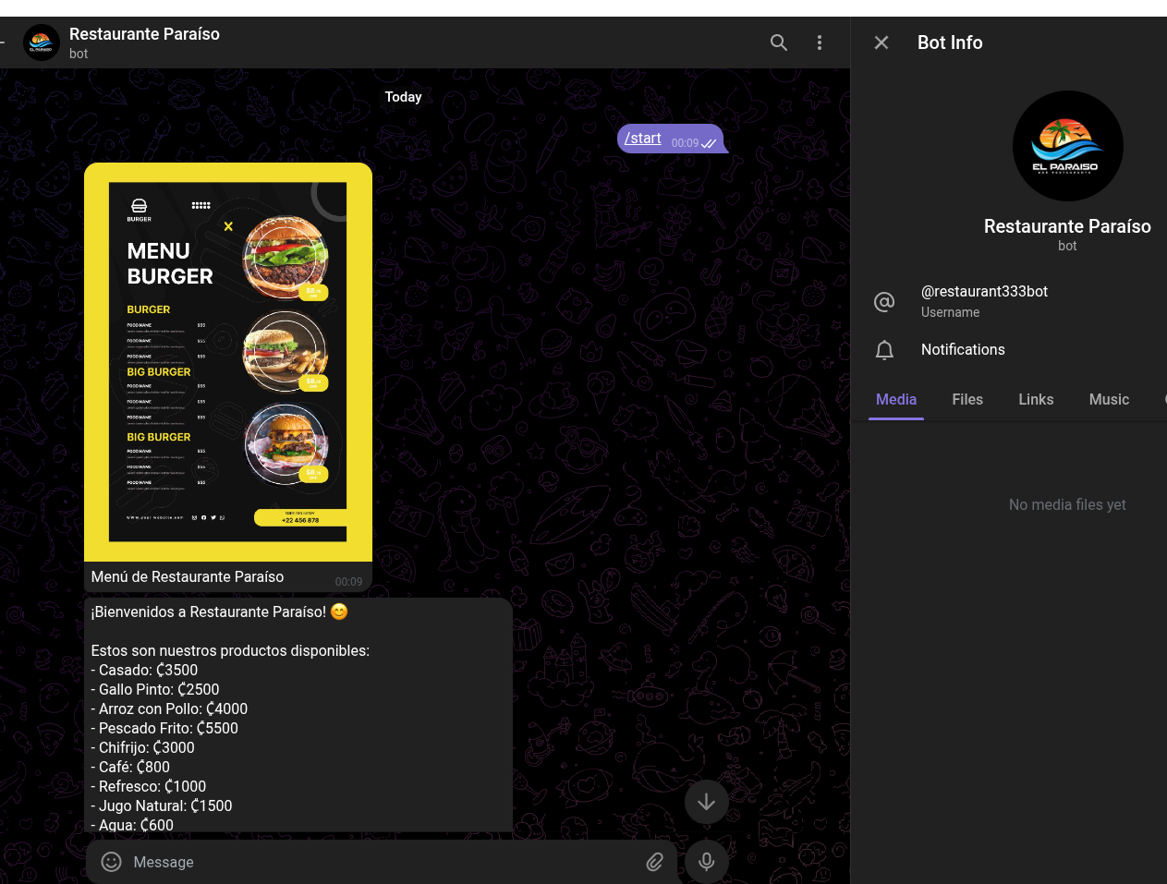Click the /start command link
Screen dimensions: 1167x884
(642, 138)
